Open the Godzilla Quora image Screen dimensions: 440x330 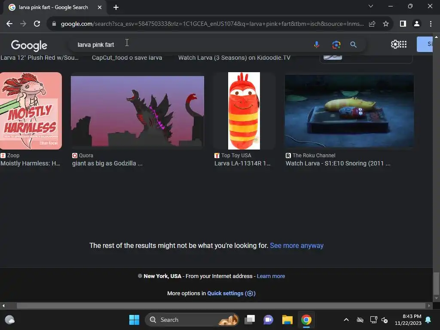click(137, 111)
